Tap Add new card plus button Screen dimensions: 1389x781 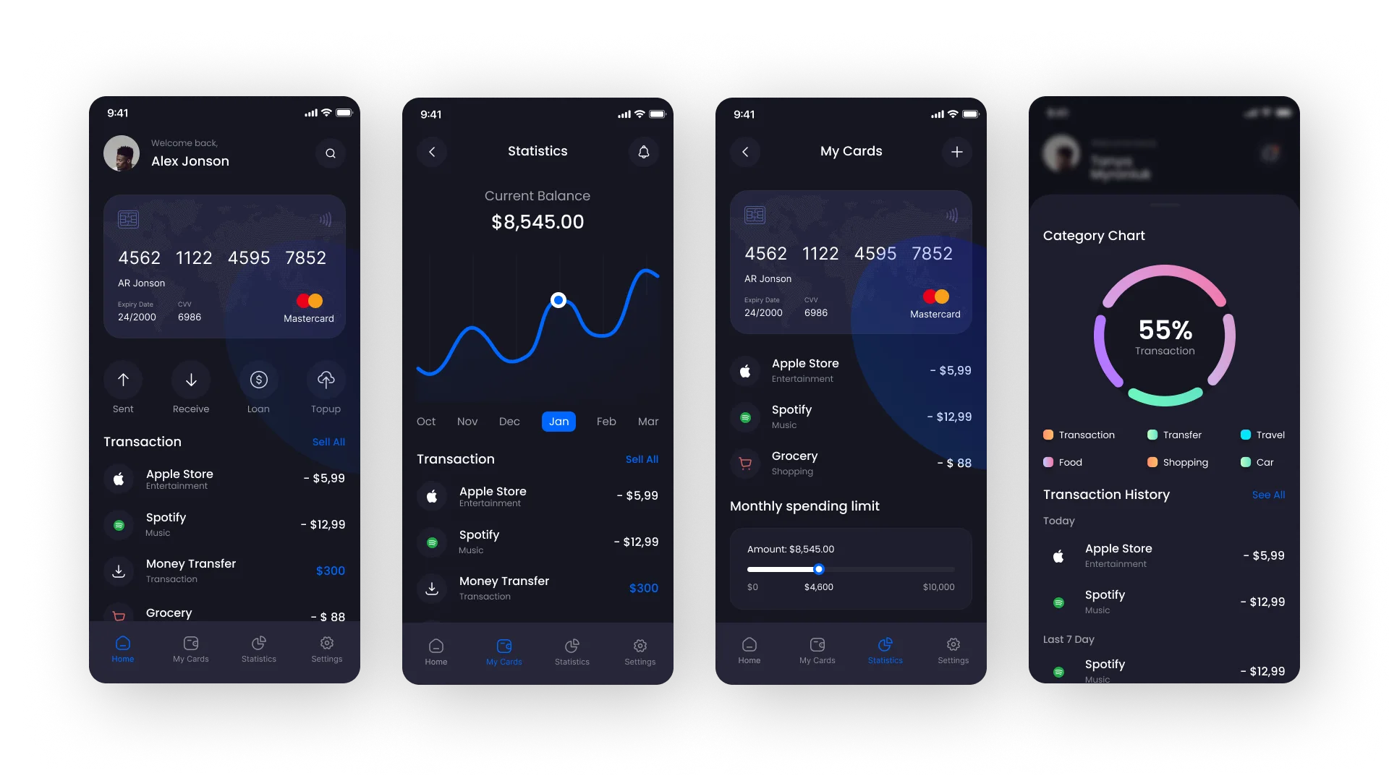click(957, 152)
